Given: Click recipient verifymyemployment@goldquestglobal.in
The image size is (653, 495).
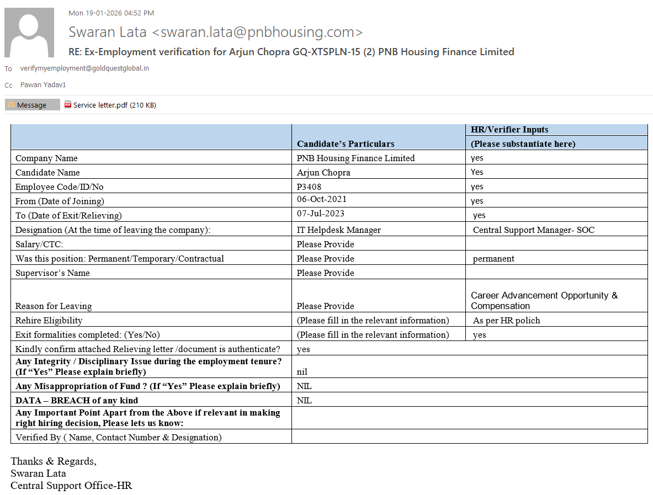Looking at the screenshot, I should pos(84,68).
